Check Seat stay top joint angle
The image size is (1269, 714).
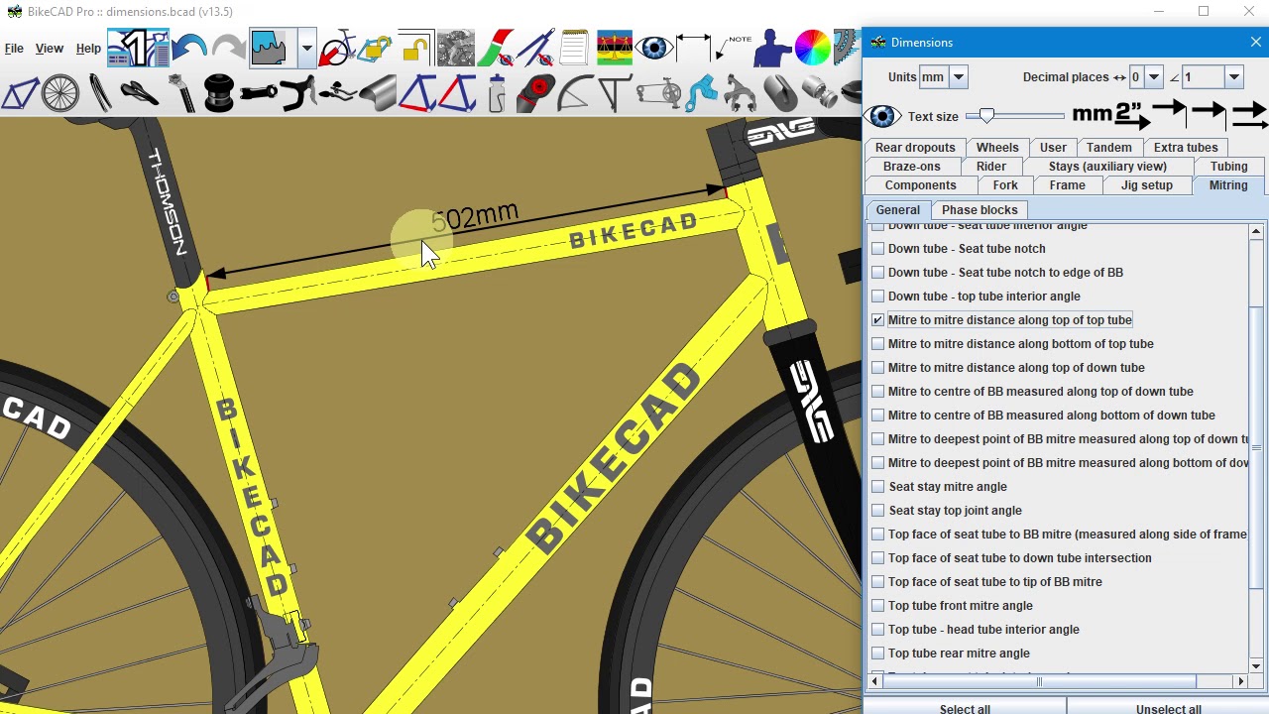coord(877,511)
